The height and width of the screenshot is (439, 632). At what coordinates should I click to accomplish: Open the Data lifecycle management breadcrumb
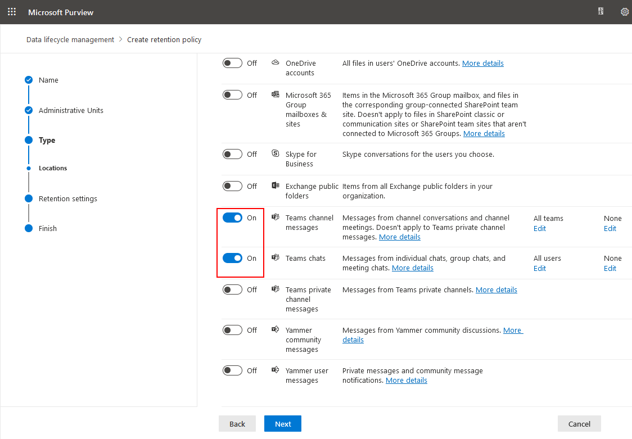[x=70, y=39]
